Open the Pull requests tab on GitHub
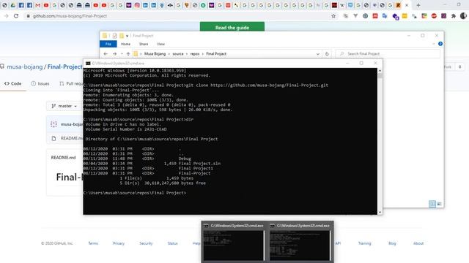 71,83
